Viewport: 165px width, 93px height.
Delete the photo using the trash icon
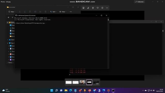pos(93,8)
